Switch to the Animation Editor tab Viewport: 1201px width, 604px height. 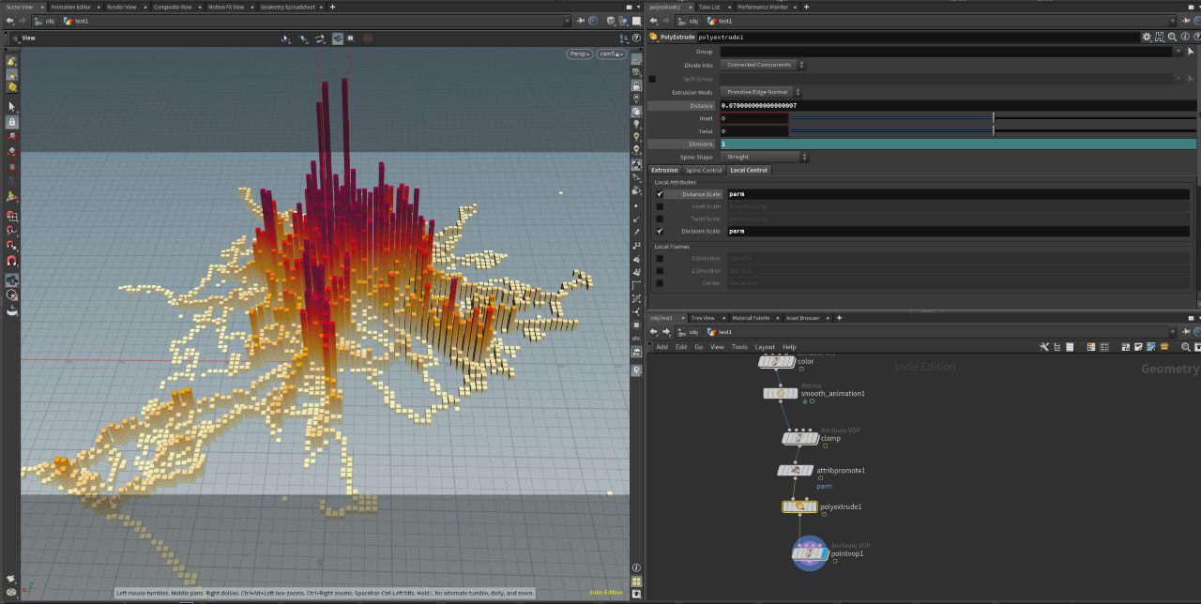(x=71, y=7)
